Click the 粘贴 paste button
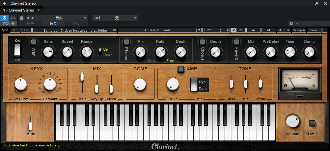This screenshot has width=330, height=151. pyautogui.click(x=76, y=24)
